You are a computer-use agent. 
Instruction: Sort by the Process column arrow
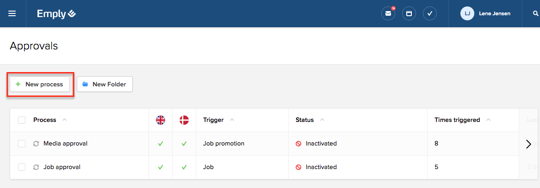tap(64, 120)
